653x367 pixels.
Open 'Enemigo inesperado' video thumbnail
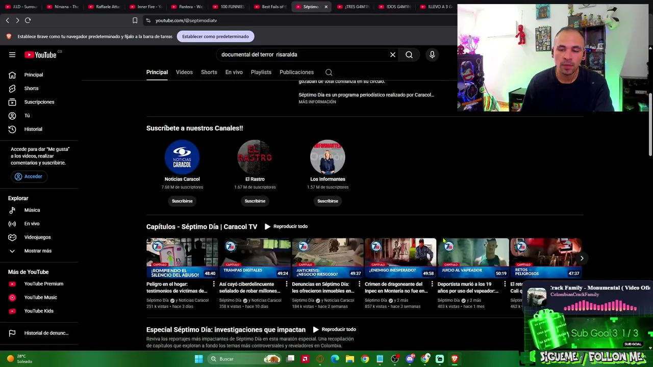(400, 258)
